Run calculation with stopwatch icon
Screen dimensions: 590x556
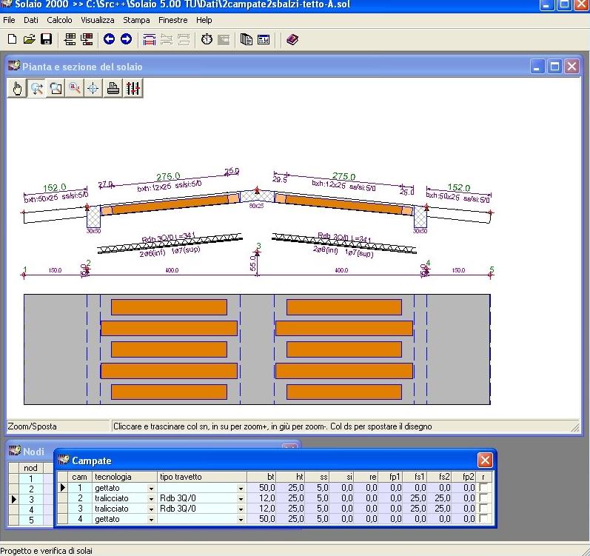[207, 39]
